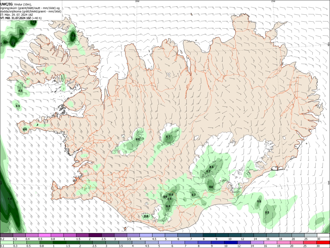Select the 'rigning/skúrir' description line
Viewport: 330px width, 248px height.
point(30,8)
